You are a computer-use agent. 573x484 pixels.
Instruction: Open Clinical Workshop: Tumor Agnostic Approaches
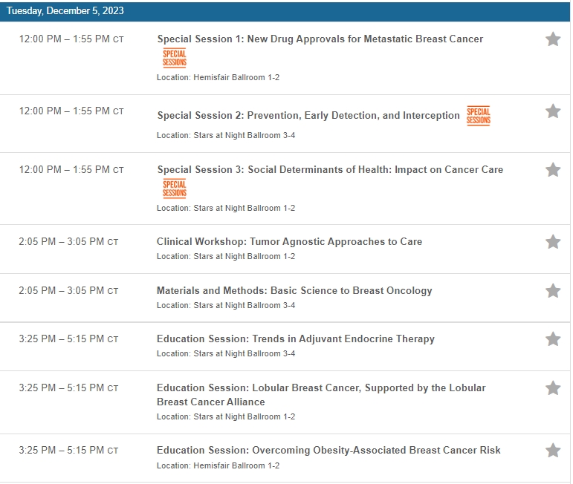click(x=289, y=241)
